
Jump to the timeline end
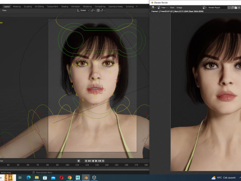102,161
